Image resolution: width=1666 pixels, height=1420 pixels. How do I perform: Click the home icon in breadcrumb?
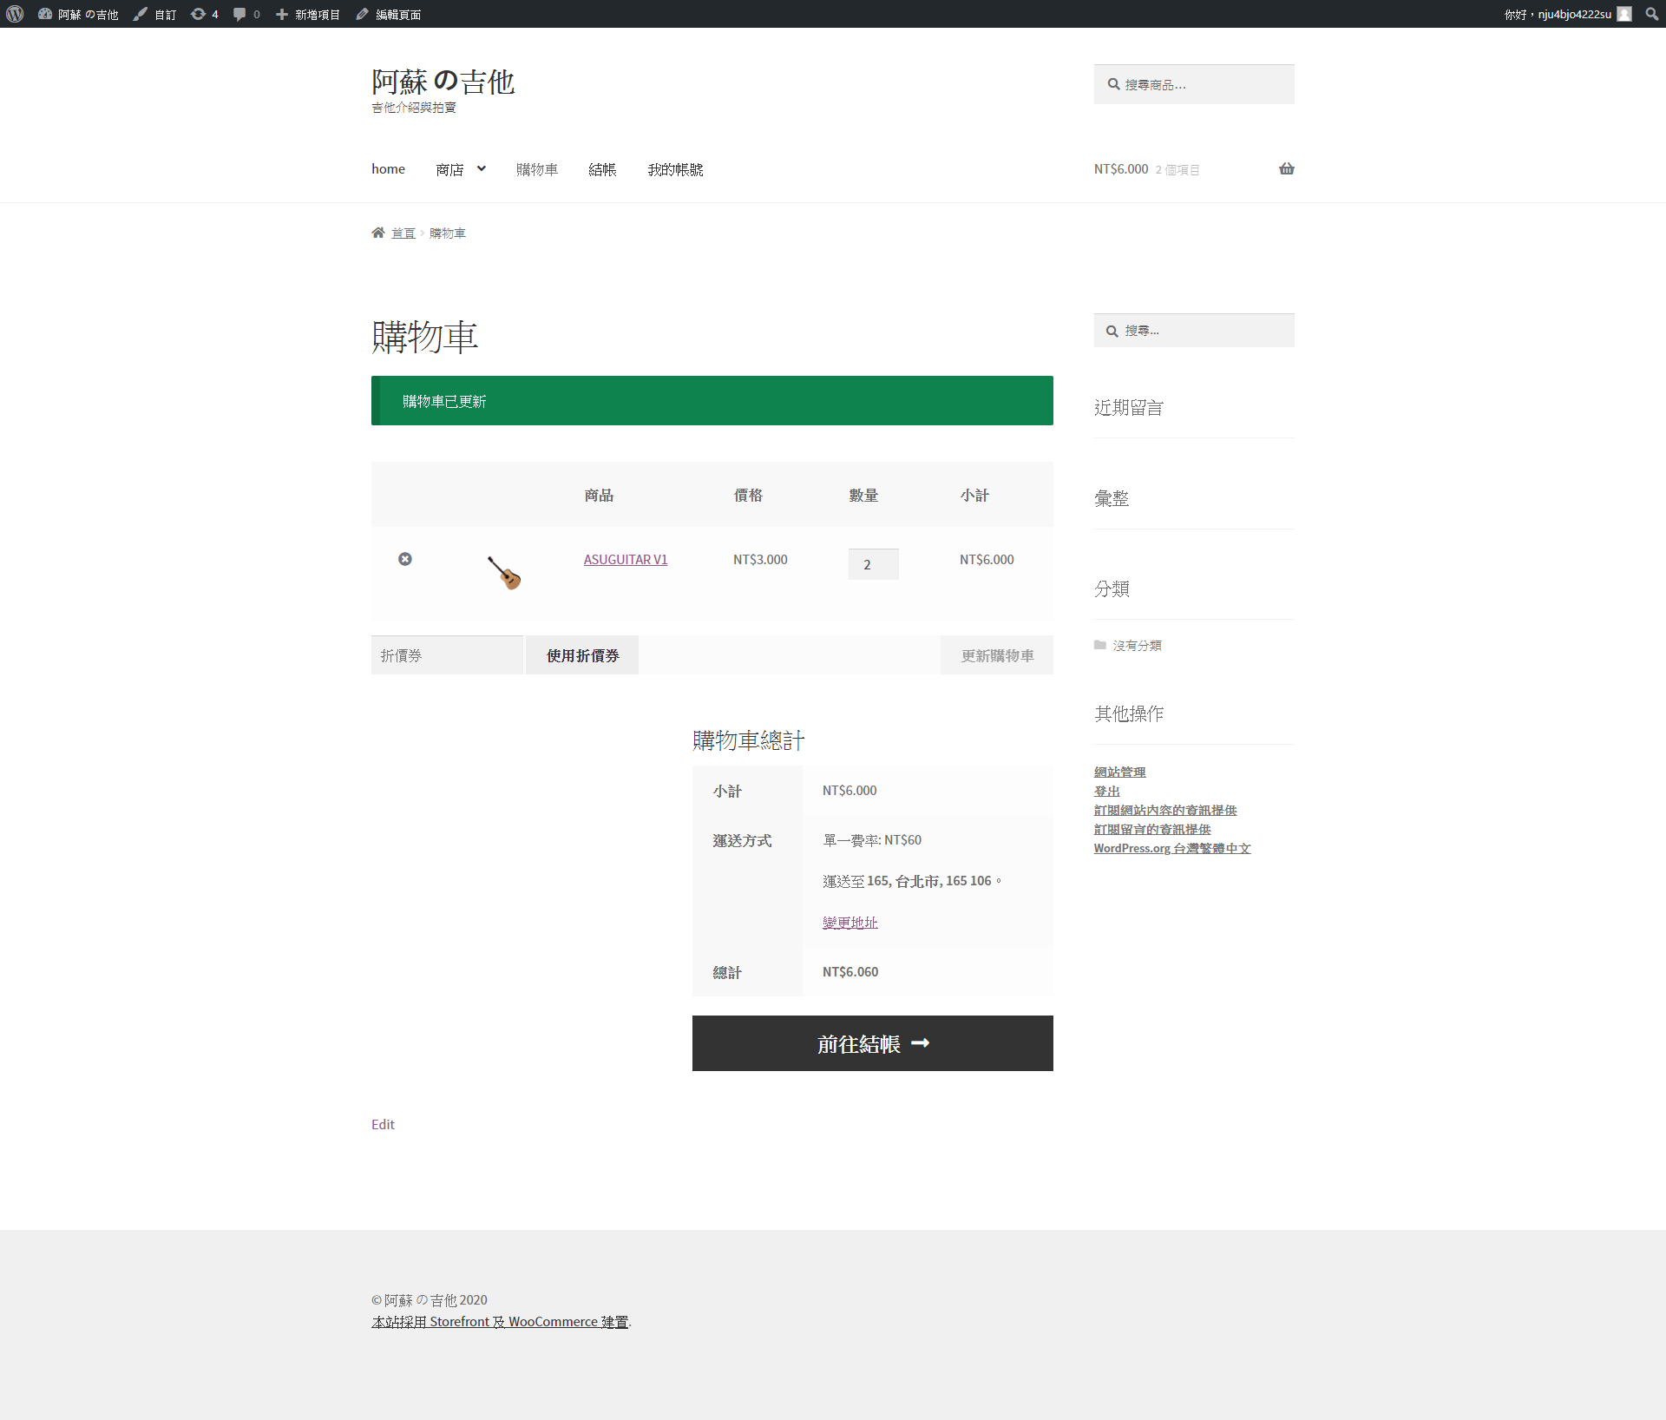click(x=378, y=233)
